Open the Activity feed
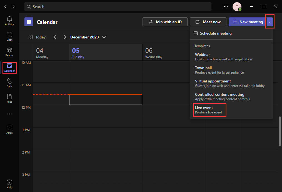The image size is (282, 192). pyautogui.click(x=9, y=21)
